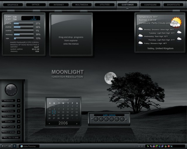Screen dimensions: 187x149
Task: Click Monday's rain cloud forecast icon
Action: tap(141, 29)
